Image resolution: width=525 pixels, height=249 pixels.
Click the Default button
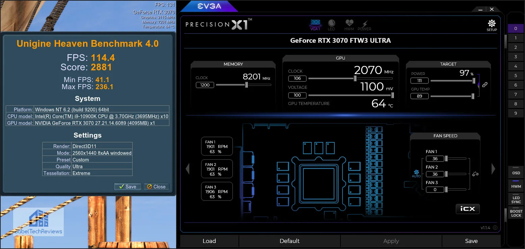289,241
